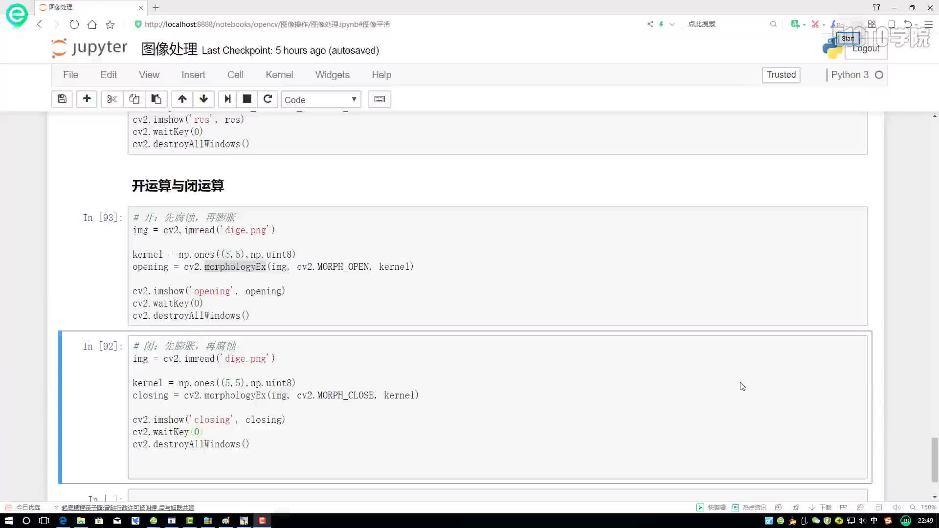Image resolution: width=939 pixels, height=528 pixels.
Task: Open the View menu
Action: (149, 75)
